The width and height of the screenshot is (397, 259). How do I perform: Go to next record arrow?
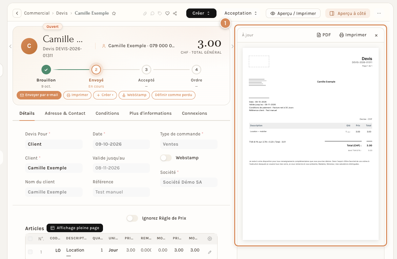click(x=232, y=46)
